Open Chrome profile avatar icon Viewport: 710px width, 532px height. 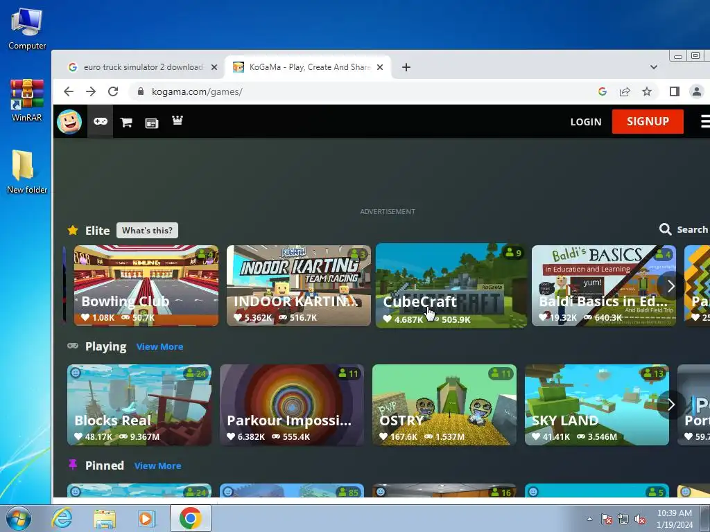coord(696,91)
